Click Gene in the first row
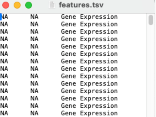156x117 pixels. click(69, 17)
